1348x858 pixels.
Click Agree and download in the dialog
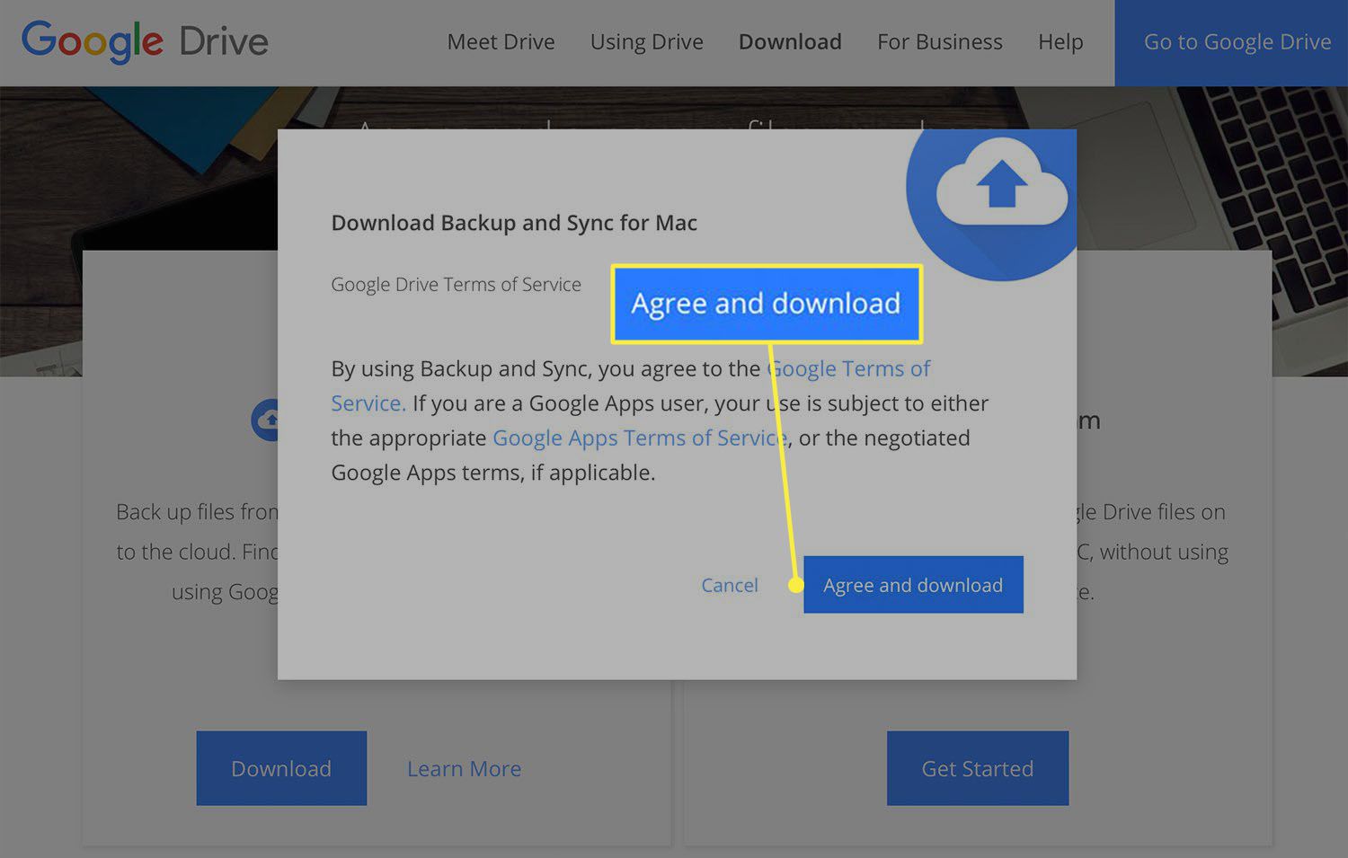coord(913,585)
